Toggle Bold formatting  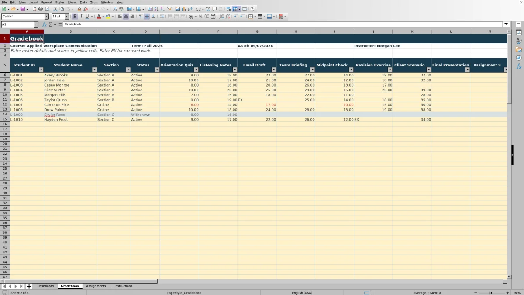pos(75,17)
